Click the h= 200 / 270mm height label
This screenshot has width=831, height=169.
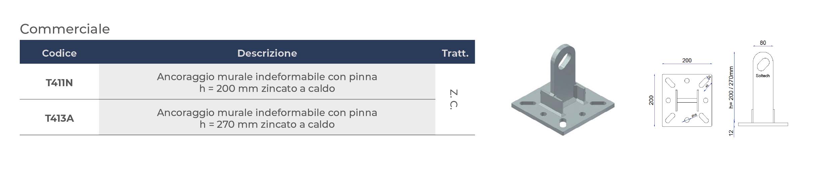pos(731,87)
